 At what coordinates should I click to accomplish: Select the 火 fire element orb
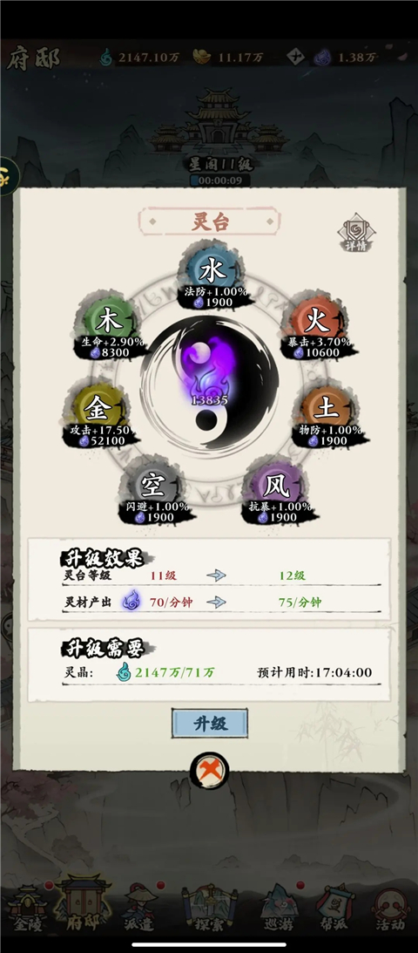[316, 320]
